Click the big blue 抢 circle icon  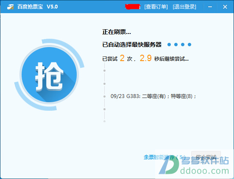pos(49,75)
